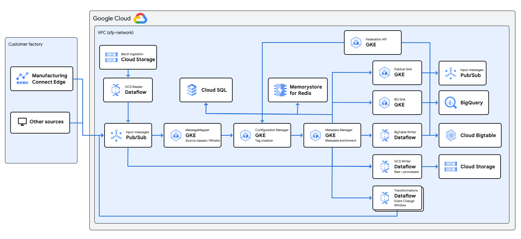Image resolution: width=521 pixels, height=239 pixels.
Task: Click the 'Manufacturing Connect Edge' text
Action: [49, 79]
